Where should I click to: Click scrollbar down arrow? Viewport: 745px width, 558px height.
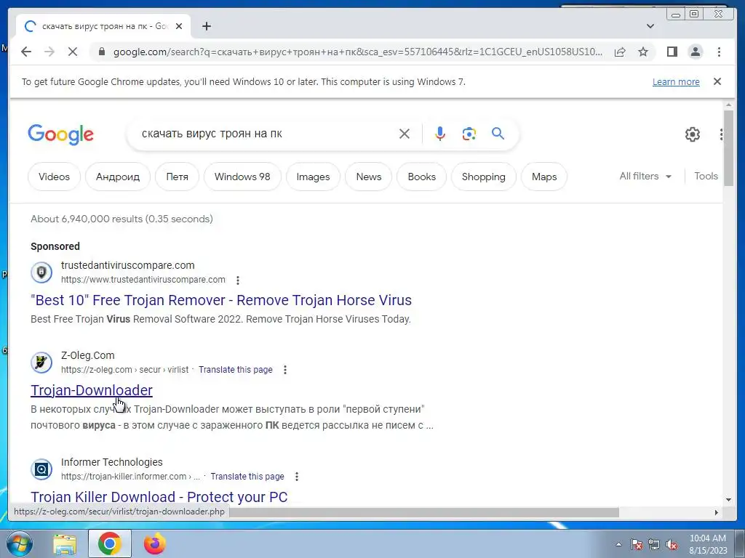coord(728,500)
